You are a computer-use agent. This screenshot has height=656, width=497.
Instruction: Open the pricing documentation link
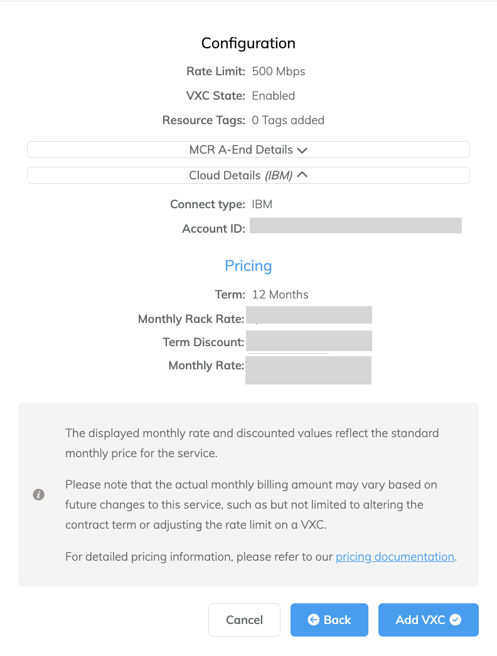click(x=395, y=556)
